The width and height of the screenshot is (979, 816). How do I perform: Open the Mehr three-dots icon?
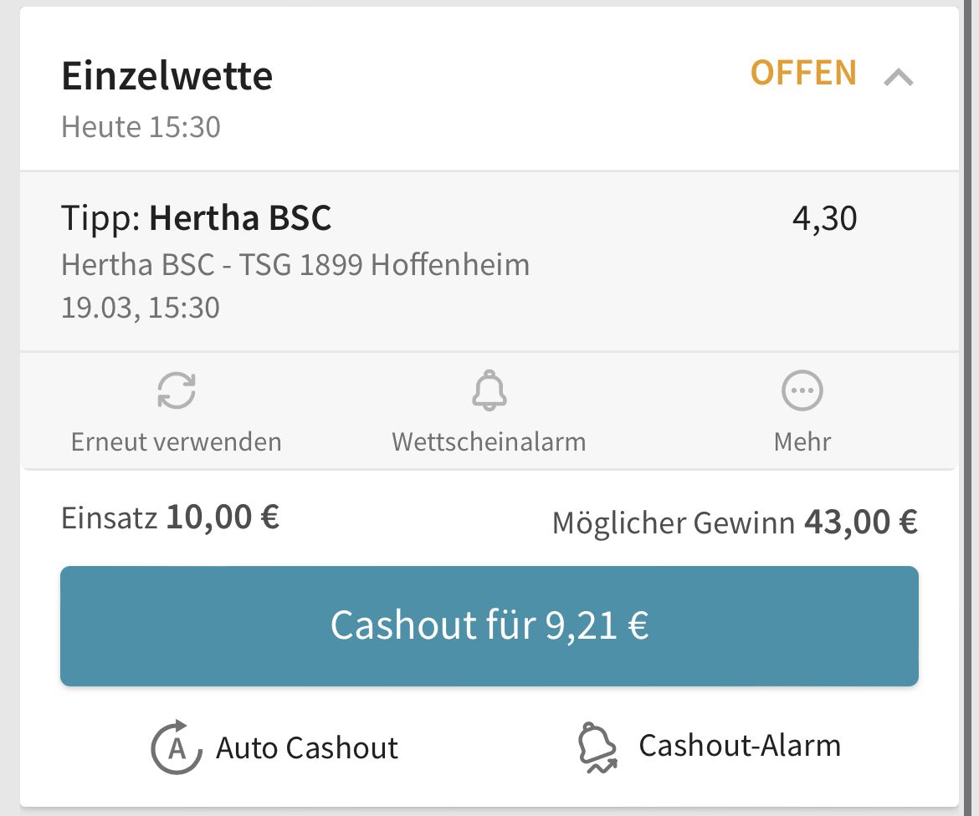pos(802,390)
